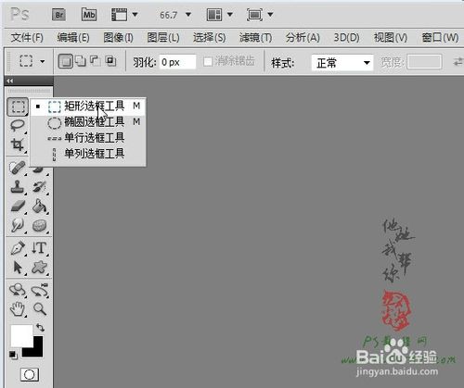Open the marquee tool preset picker
Viewport: 464px width, 388px height.
[43, 61]
